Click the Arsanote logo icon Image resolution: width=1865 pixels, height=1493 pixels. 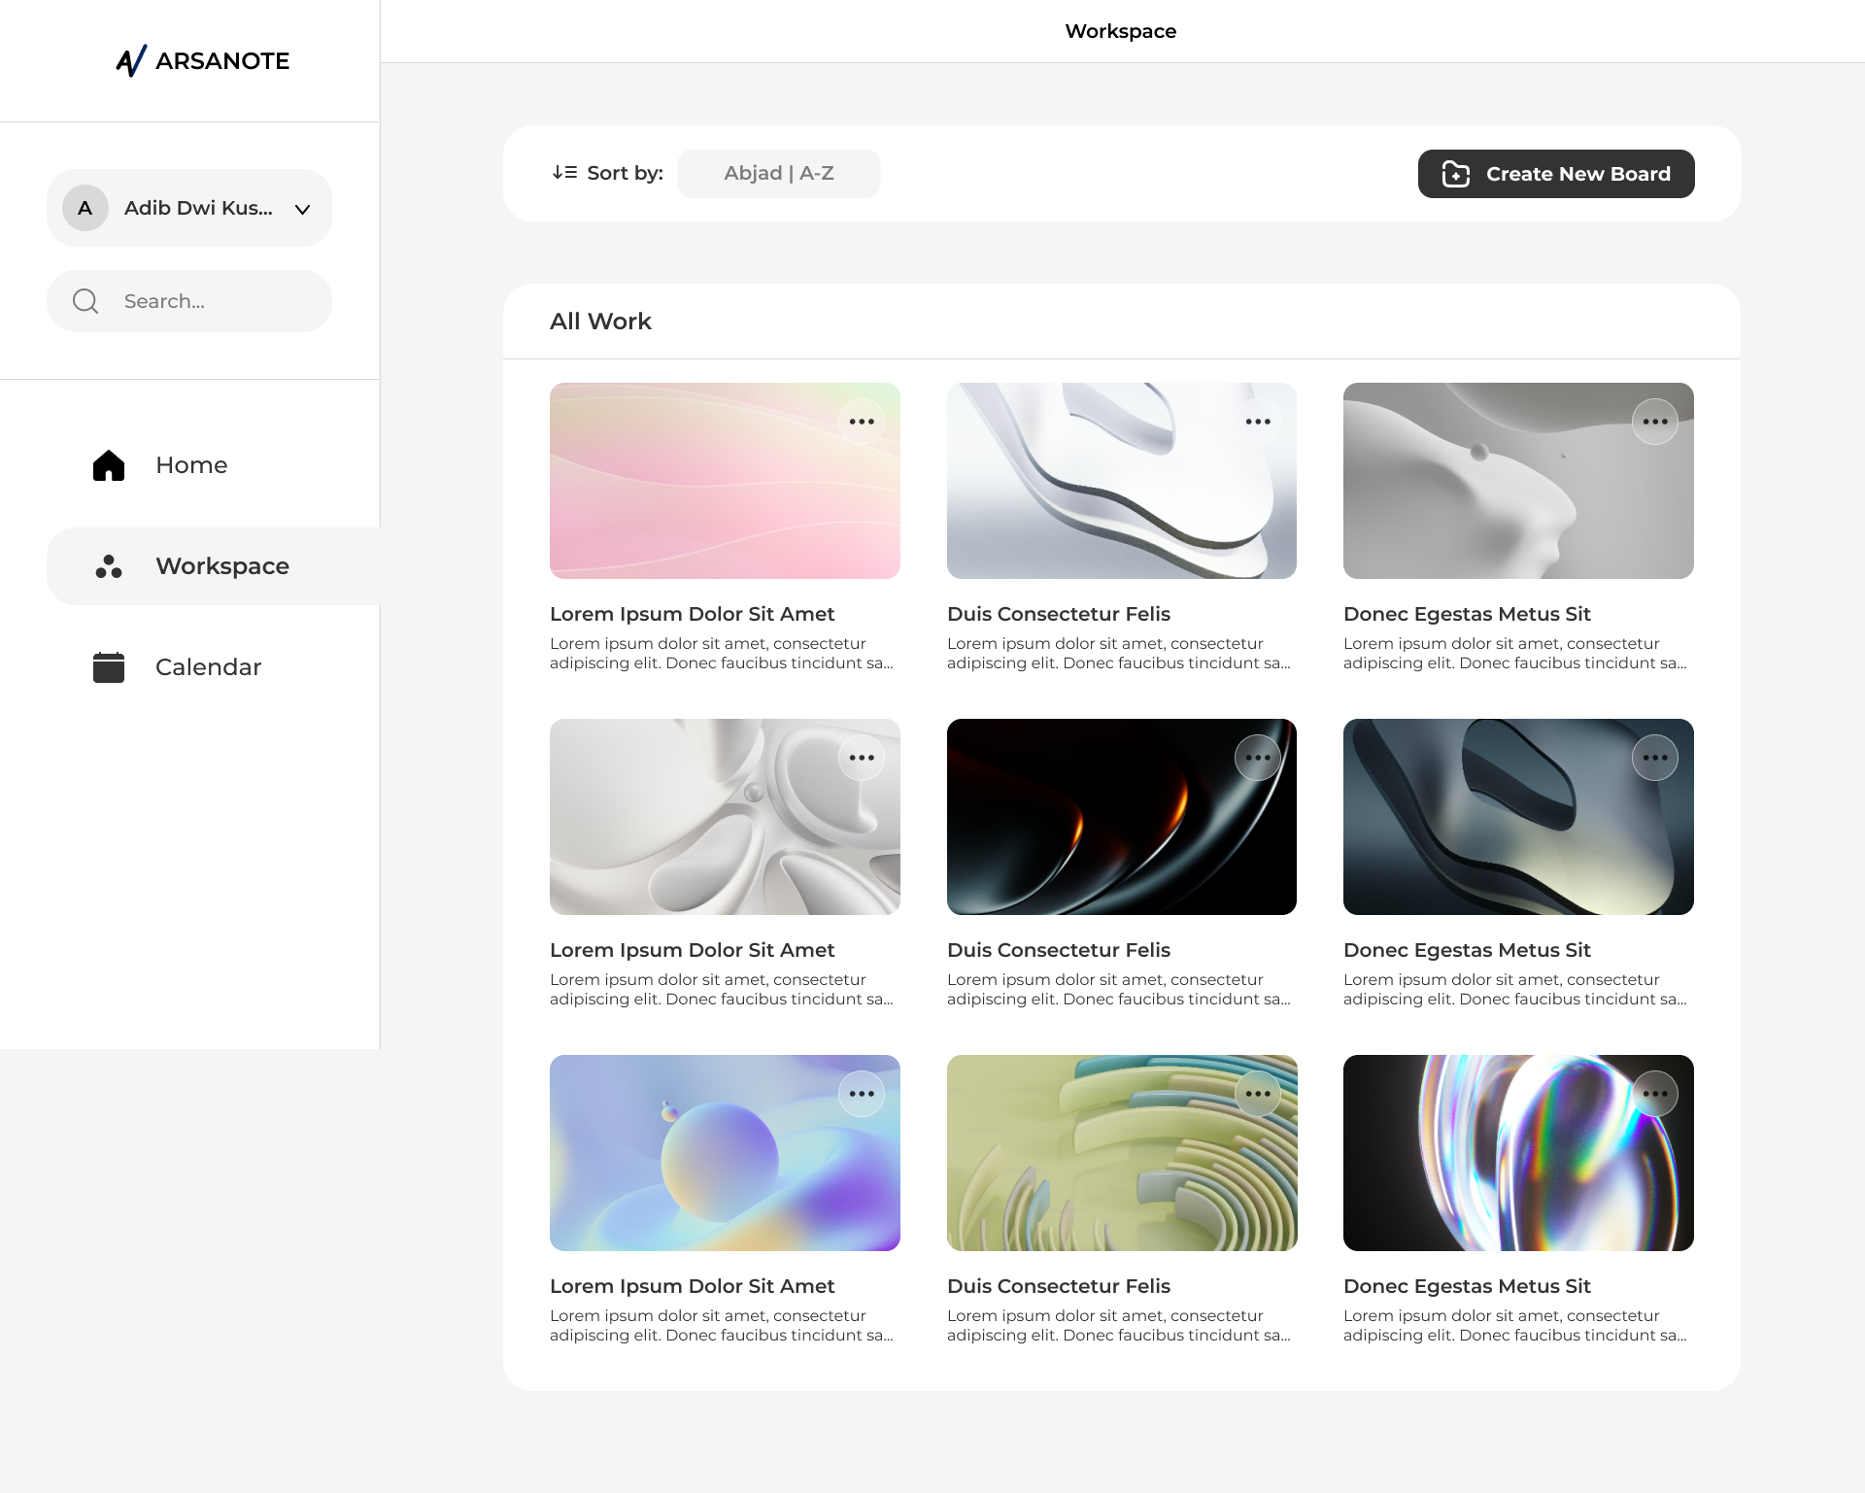131,60
